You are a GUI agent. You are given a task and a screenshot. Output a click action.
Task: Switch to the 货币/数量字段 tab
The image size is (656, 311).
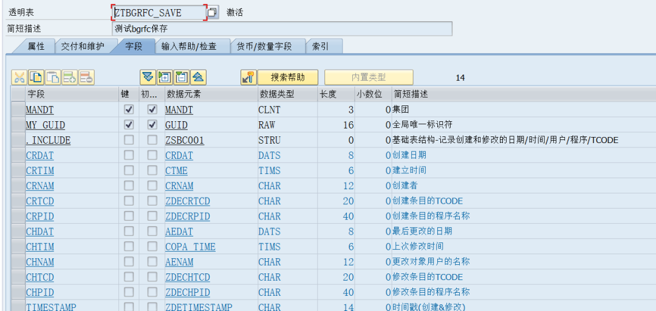coord(264,46)
